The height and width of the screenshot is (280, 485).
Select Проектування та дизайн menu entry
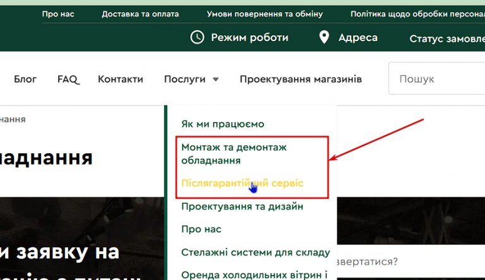click(242, 206)
